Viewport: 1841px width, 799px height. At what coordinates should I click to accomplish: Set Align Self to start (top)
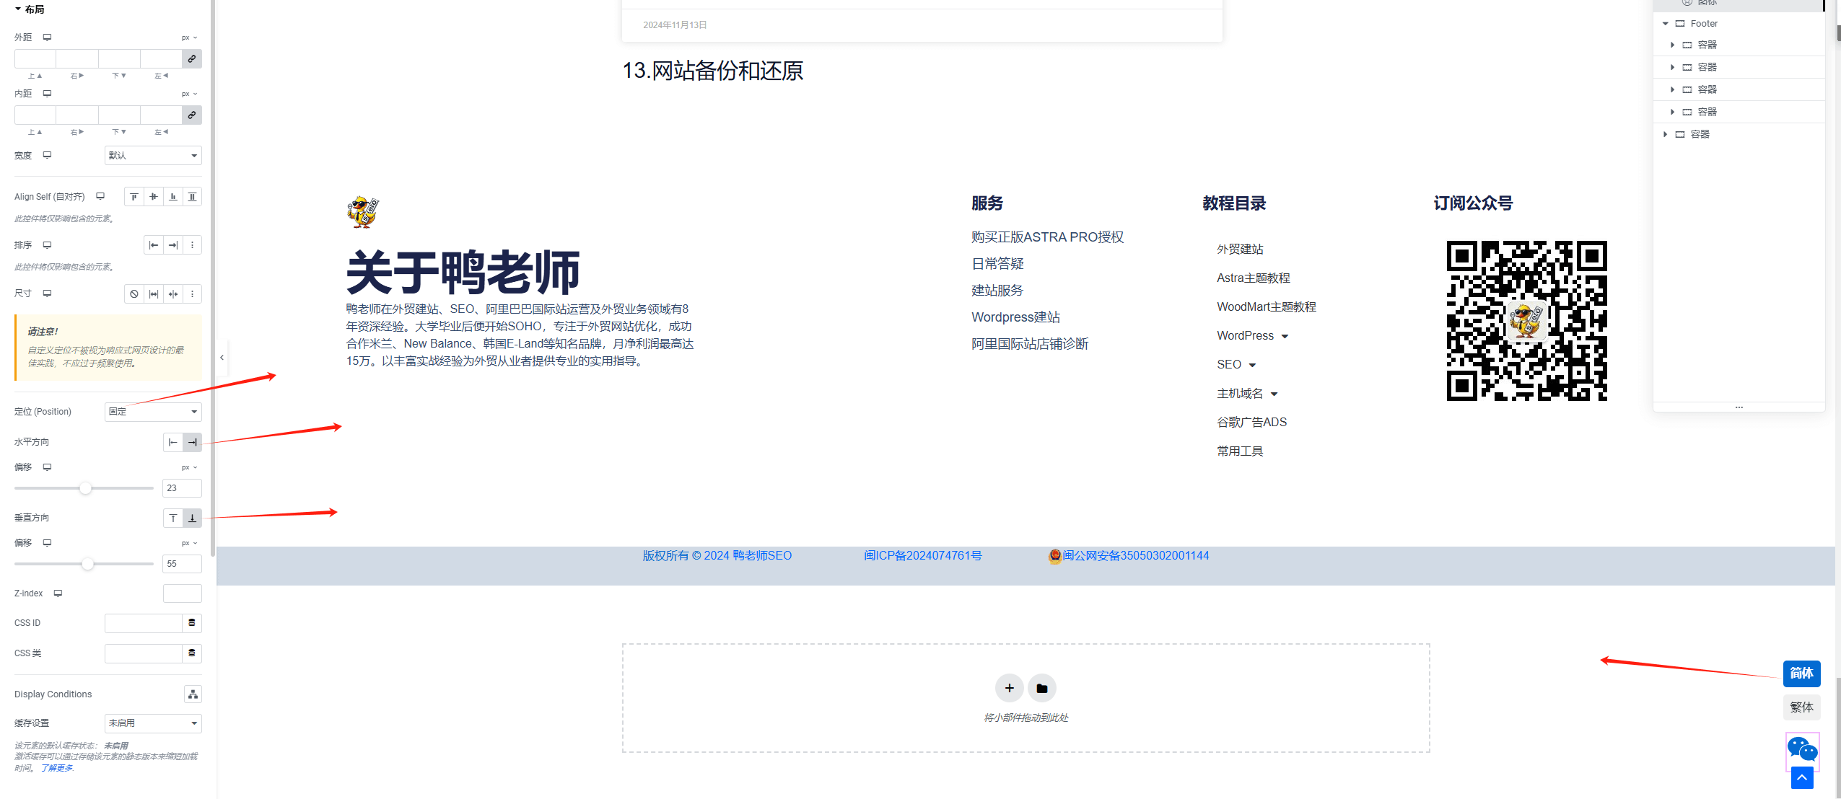[134, 197]
